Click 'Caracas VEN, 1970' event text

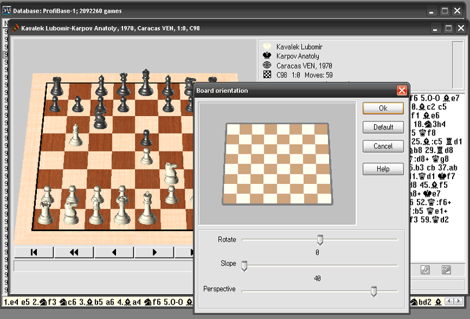click(304, 66)
